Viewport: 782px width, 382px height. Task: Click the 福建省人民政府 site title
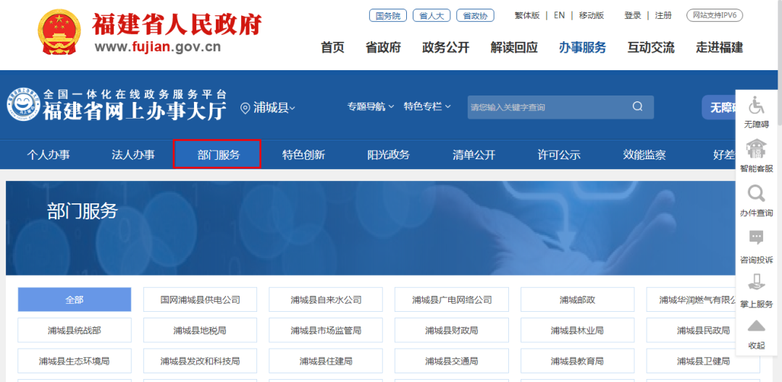[177, 23]
